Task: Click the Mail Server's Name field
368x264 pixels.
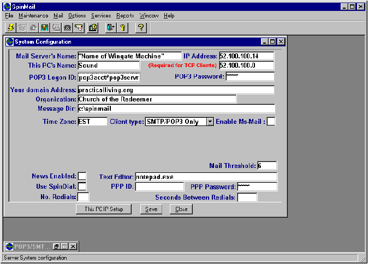Action: click(129, 56)
